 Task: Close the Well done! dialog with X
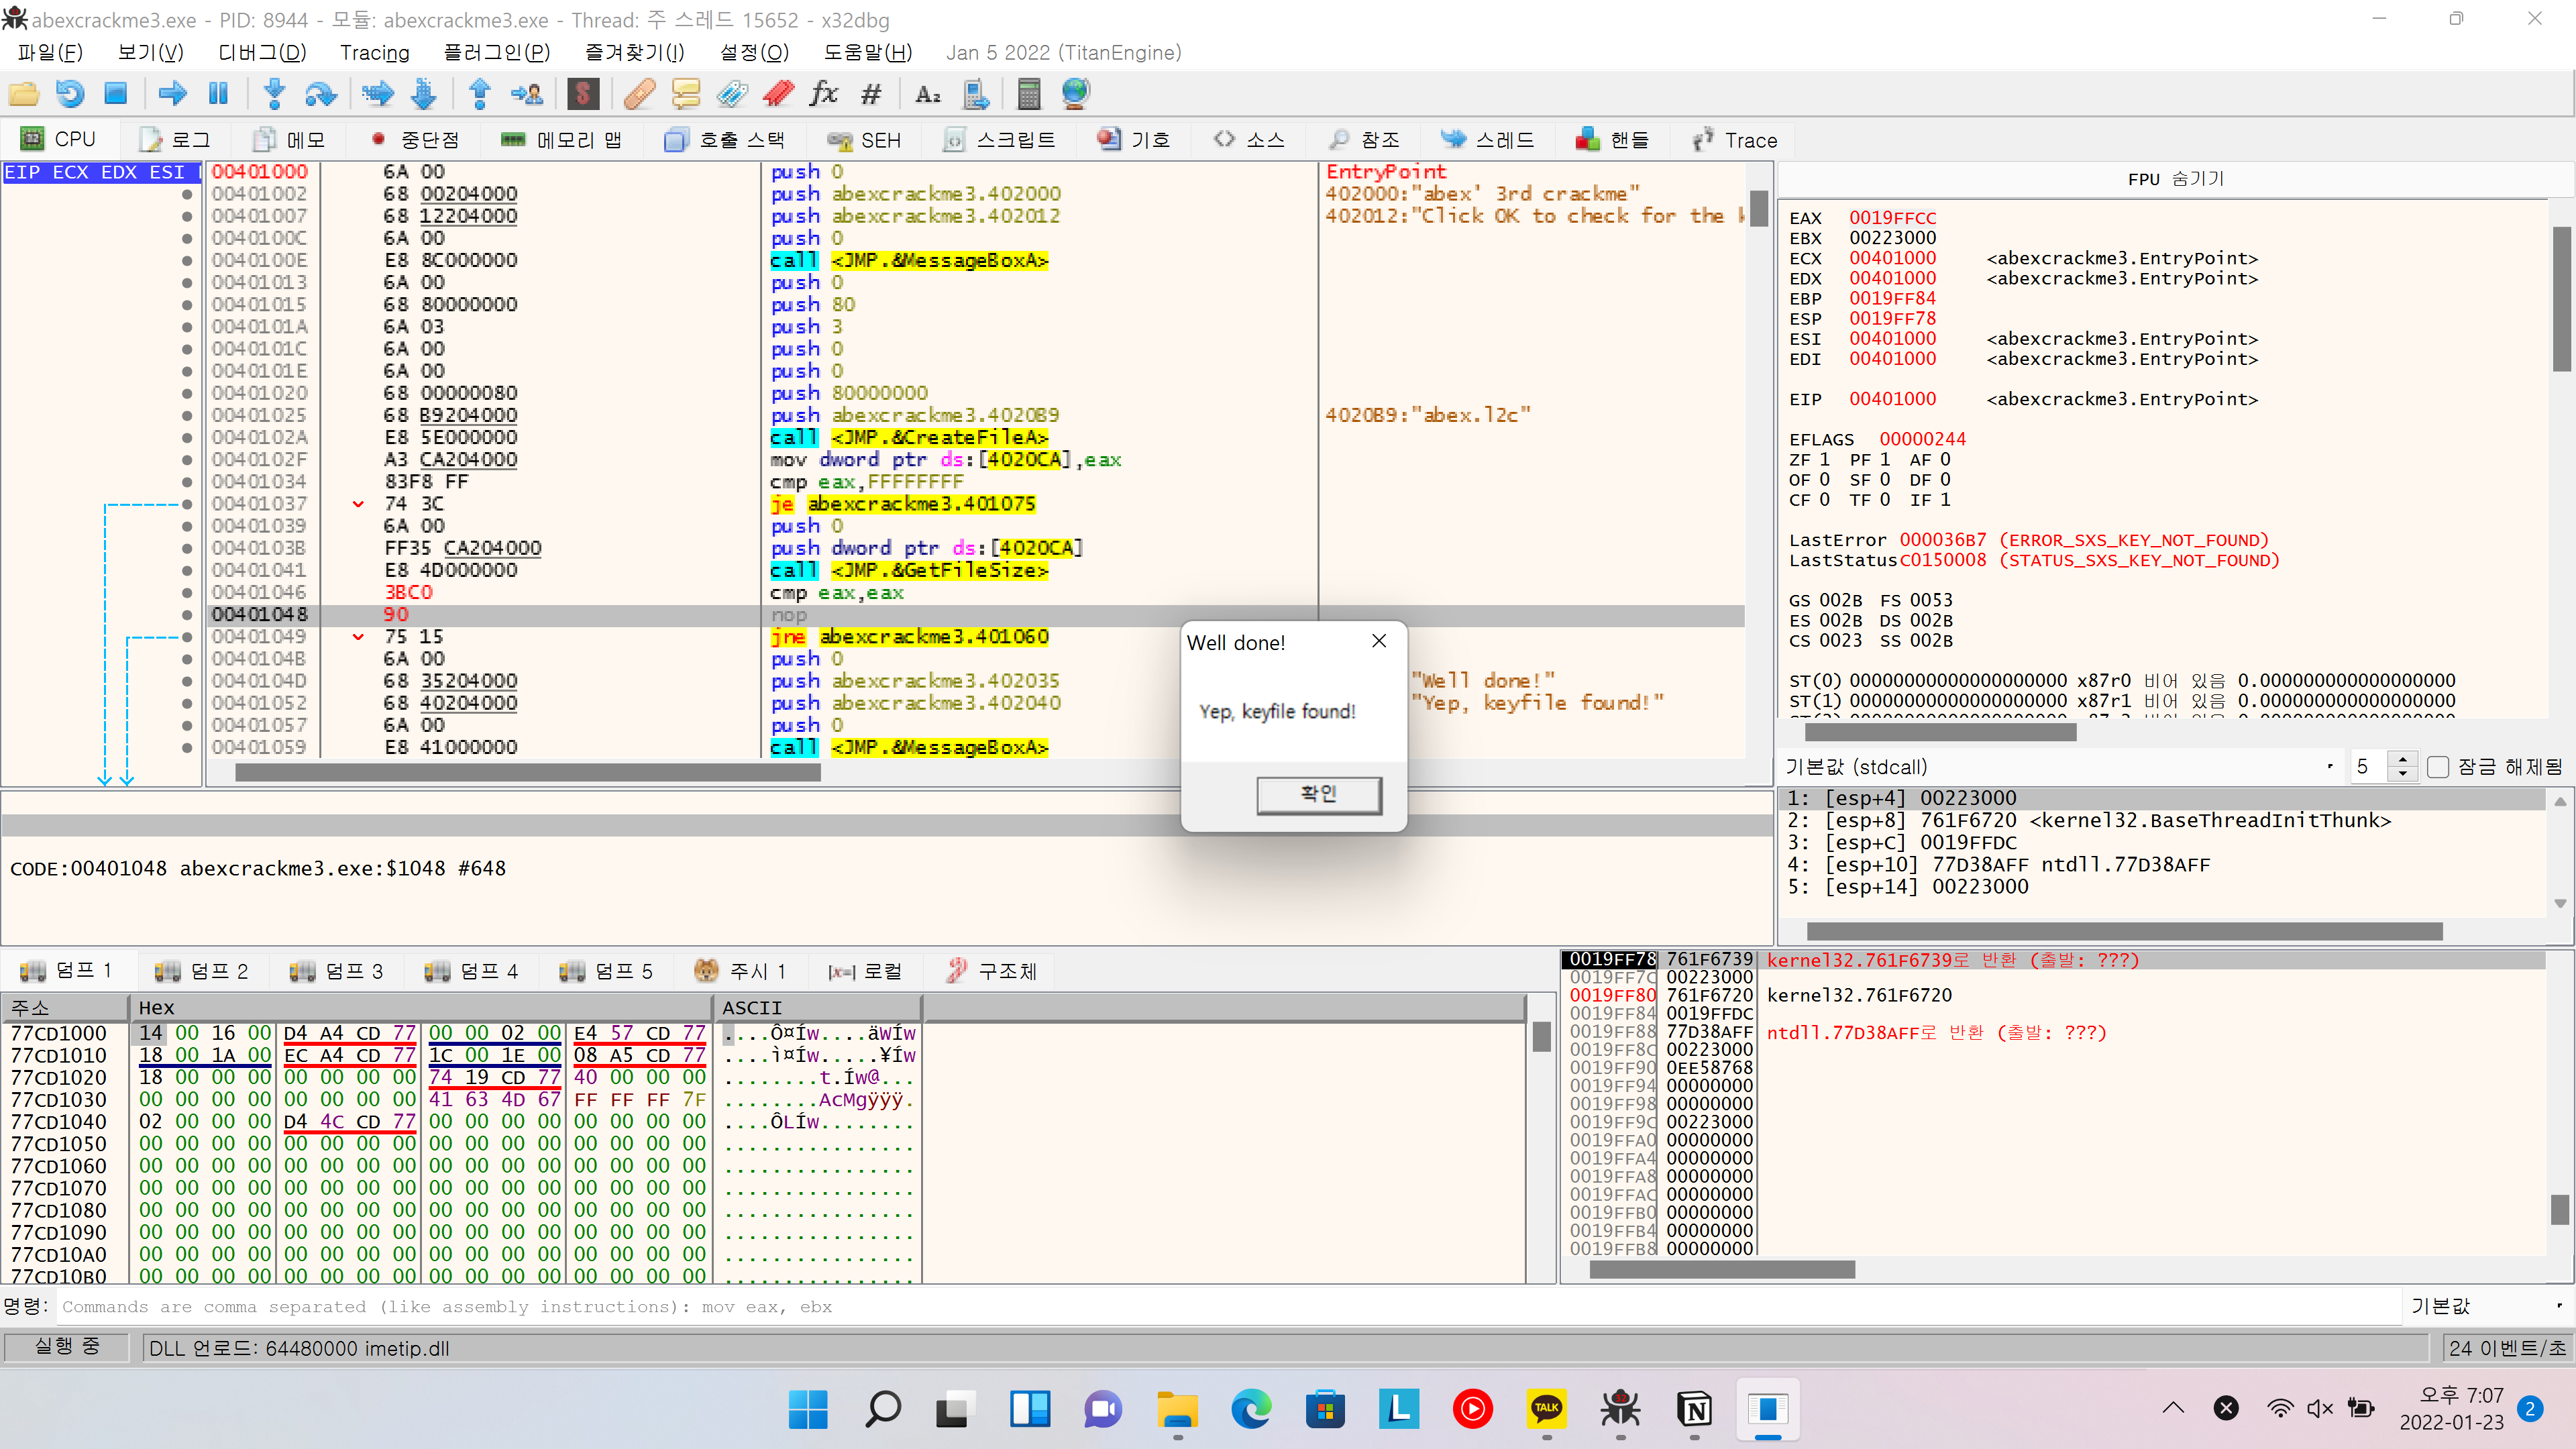1379,641
